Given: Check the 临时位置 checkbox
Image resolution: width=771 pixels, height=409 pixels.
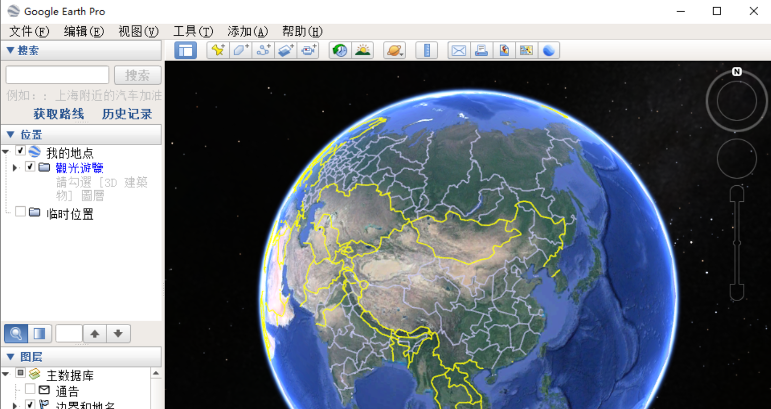Looking at the screenshot, I should [x=20, y=211].
